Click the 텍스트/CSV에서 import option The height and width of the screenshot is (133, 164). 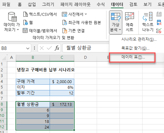coord(40,14)
